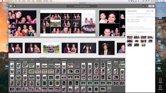Click the AdoramaPix album company name

132,11
